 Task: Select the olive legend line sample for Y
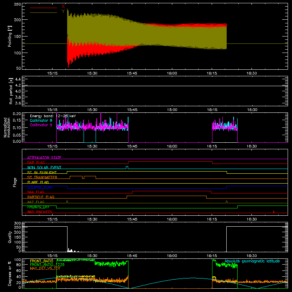43,12
